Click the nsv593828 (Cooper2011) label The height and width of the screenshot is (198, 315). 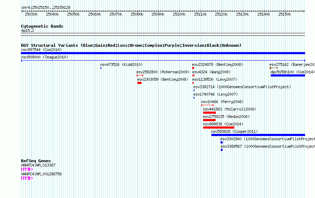coord(234,131)
